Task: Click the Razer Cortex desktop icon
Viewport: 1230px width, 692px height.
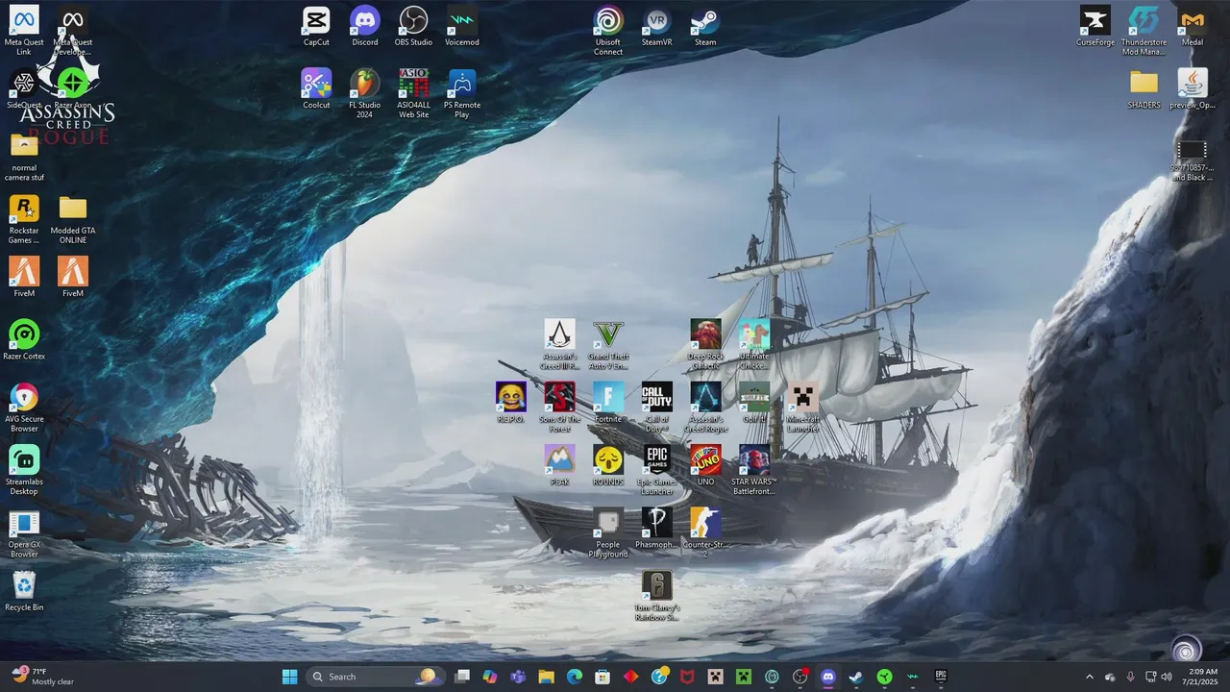Action: [x=24, y=341]
